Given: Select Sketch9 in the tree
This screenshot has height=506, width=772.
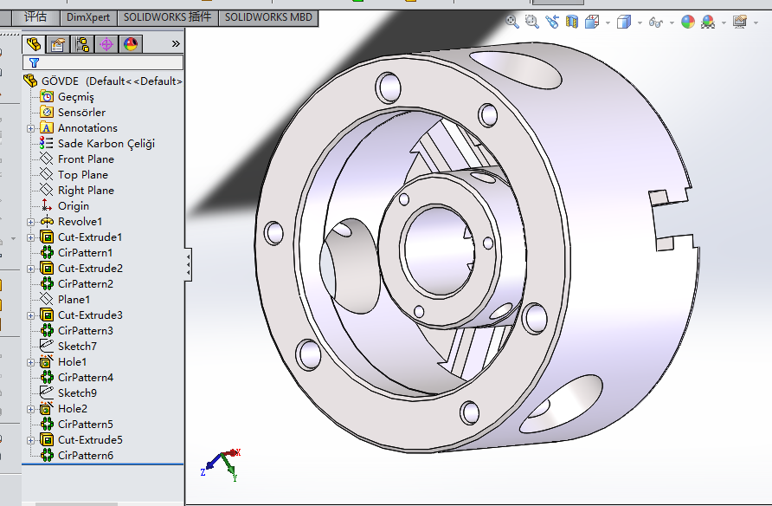Looking at the screenshot, I should point(77,393).
